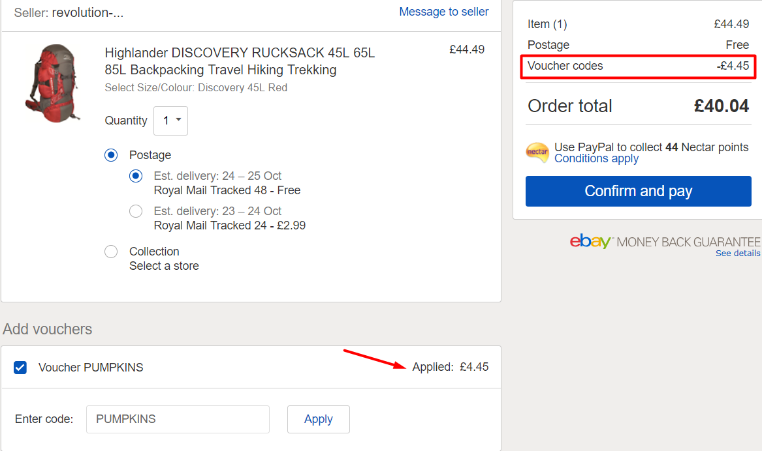Screen dimensions: 762x451
Task: Click the Applied: £4.45 text
Action: pyautogui.click(x=450, y=367)
